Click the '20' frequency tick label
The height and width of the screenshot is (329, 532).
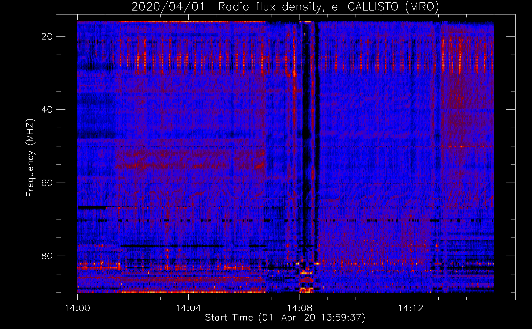click(x=47, y=37)
